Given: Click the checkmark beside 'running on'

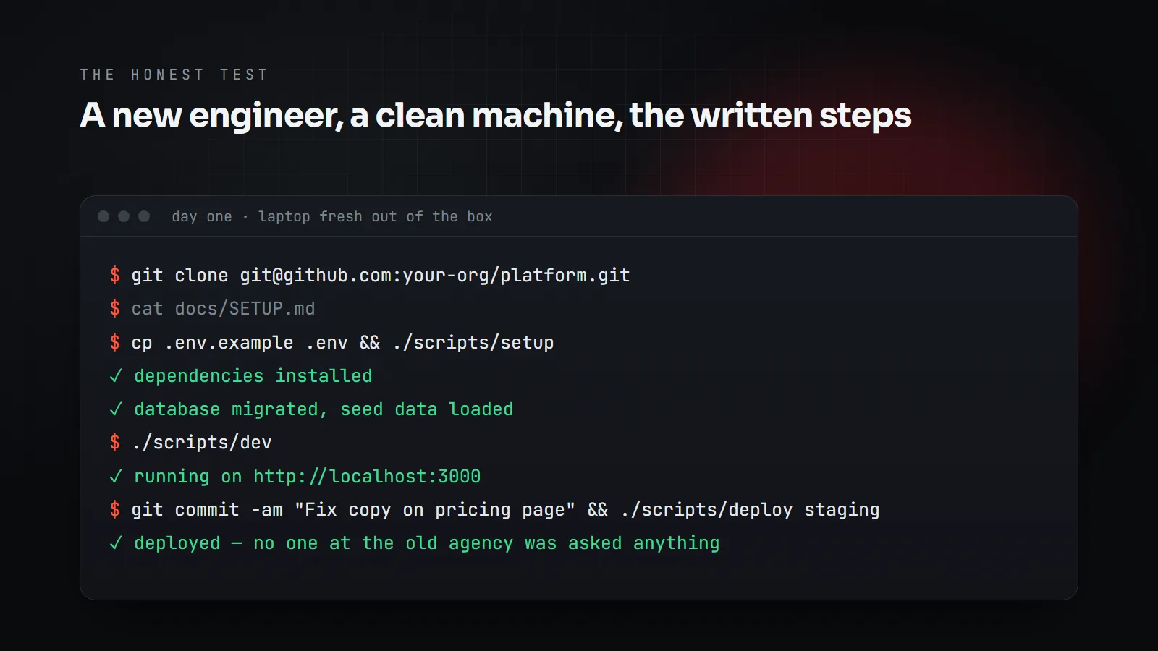Looking at the screenshot, I should [x=116, y=477].
